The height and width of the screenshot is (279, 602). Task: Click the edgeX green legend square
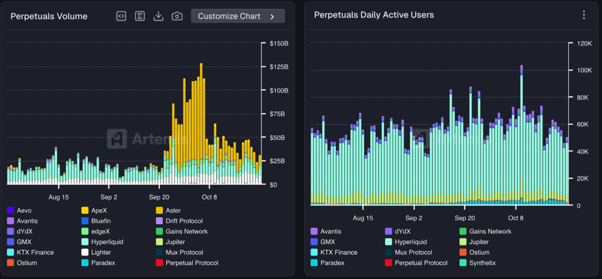(x=85, y=231)
